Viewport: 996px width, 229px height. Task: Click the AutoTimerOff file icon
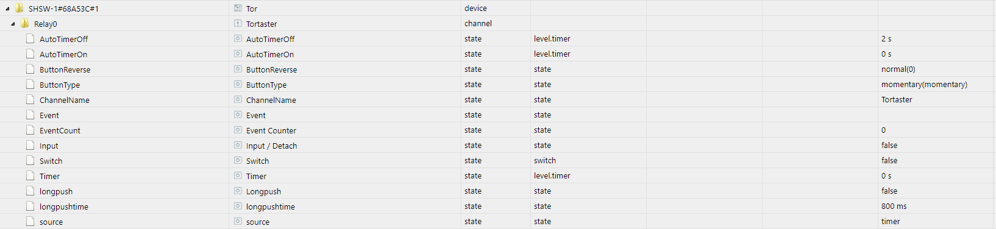click(x=30, y=39)
